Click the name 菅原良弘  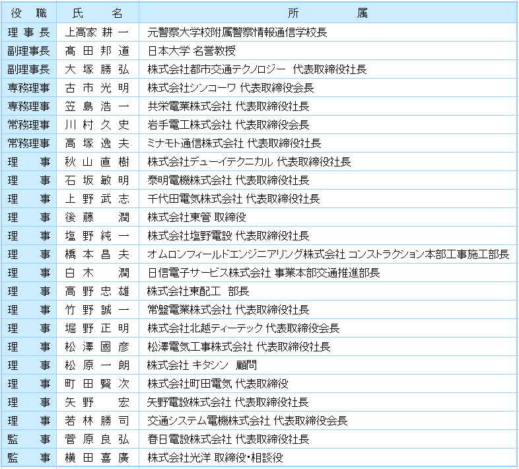pyautogui.click(x=98, y=440)
